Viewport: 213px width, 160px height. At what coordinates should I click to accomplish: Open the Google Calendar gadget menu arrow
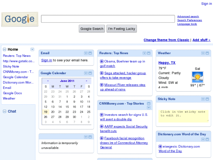[86, 73]
